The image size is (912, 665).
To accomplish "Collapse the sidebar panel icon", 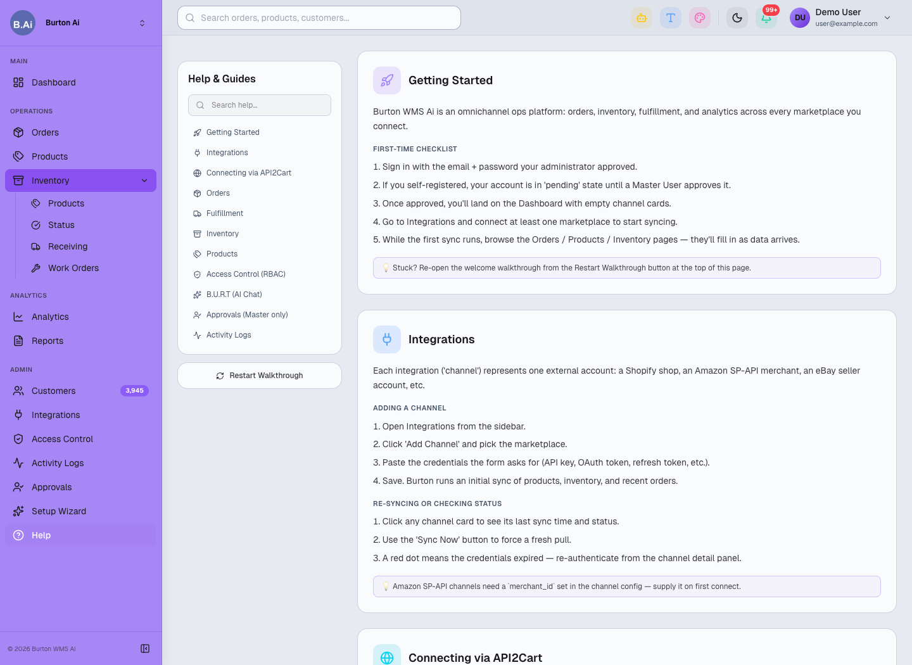I will click(145, 649).
